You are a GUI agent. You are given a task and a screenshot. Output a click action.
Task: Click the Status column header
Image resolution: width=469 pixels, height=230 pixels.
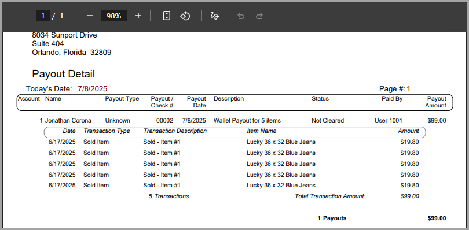pyautogui.click(x=320, y=99)
